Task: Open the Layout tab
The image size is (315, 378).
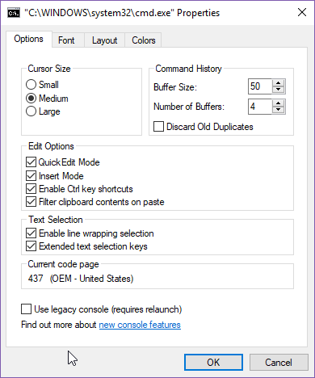Action: [x=104, y=40]
